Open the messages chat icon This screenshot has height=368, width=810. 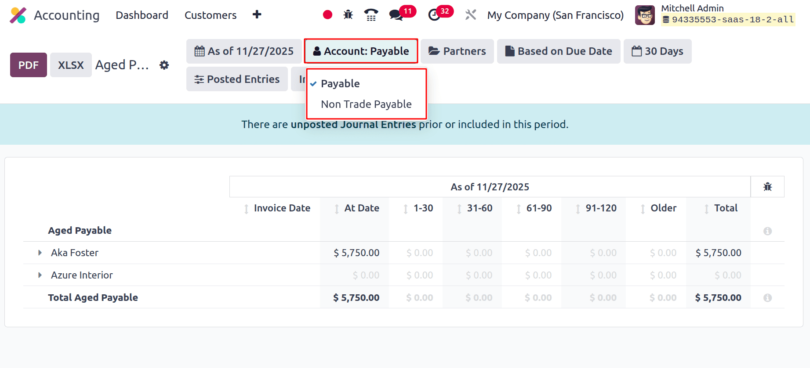click(396, 15)
